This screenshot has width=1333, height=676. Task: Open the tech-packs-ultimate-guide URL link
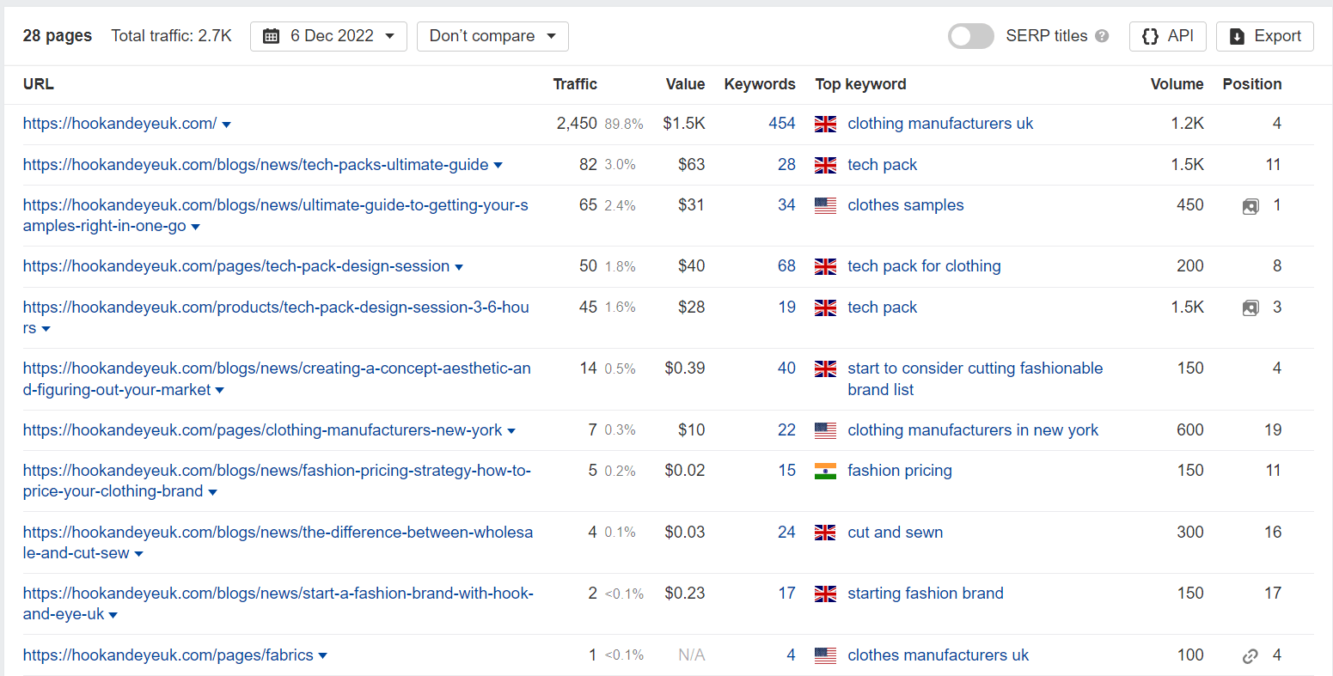point(255,165)
